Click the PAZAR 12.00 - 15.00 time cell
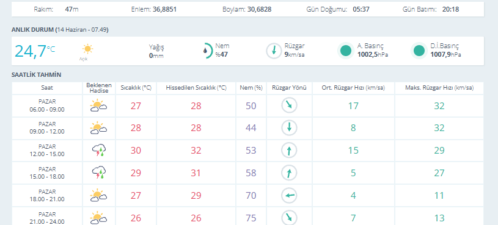The width and height of the screenshot is (498, 225). coord(47,151)
